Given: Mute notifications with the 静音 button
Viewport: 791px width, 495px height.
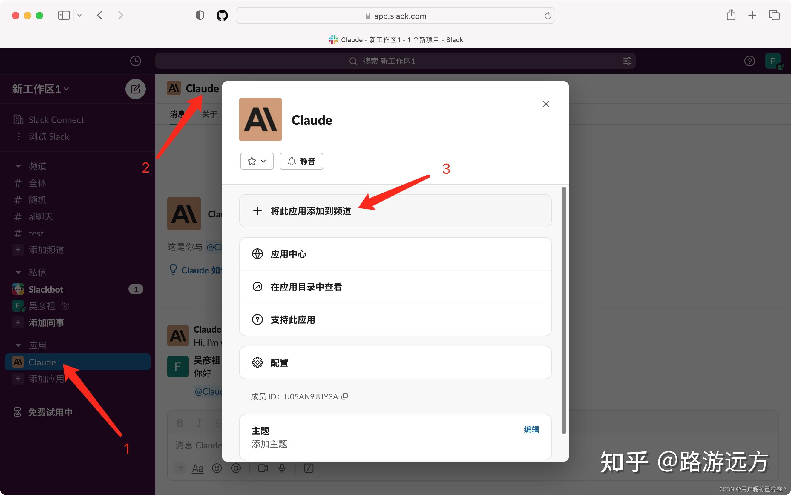Looking at the screenshot, I should coord(301,161).
